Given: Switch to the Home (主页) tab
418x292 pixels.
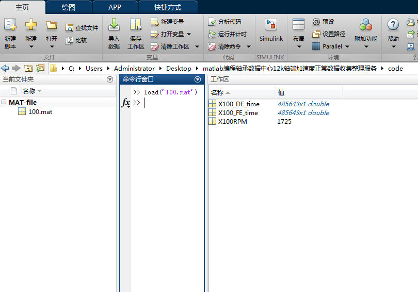Looking at the screenshot, I should tap(22, 7).
